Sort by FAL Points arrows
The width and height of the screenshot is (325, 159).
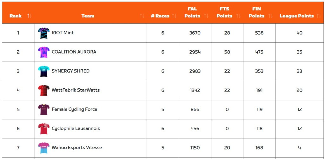206,16
